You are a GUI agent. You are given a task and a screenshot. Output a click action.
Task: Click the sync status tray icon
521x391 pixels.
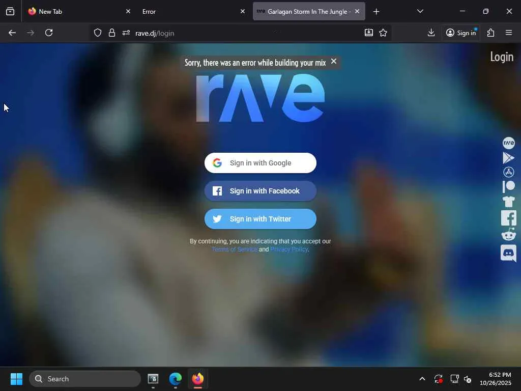tap(438, 379)
